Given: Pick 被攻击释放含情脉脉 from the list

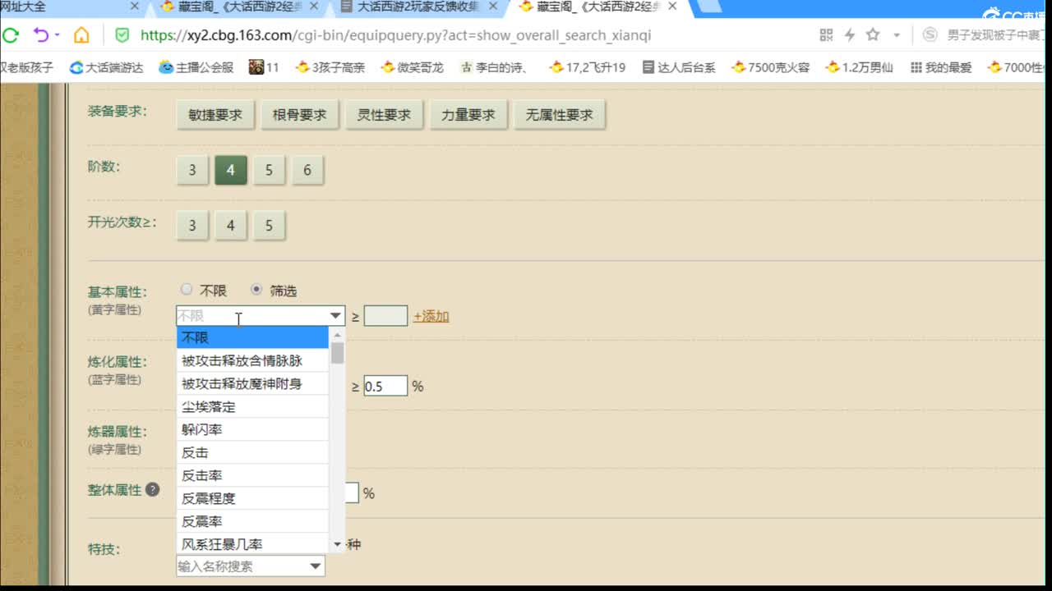Looking at the screenshot, I should (253, 360).
